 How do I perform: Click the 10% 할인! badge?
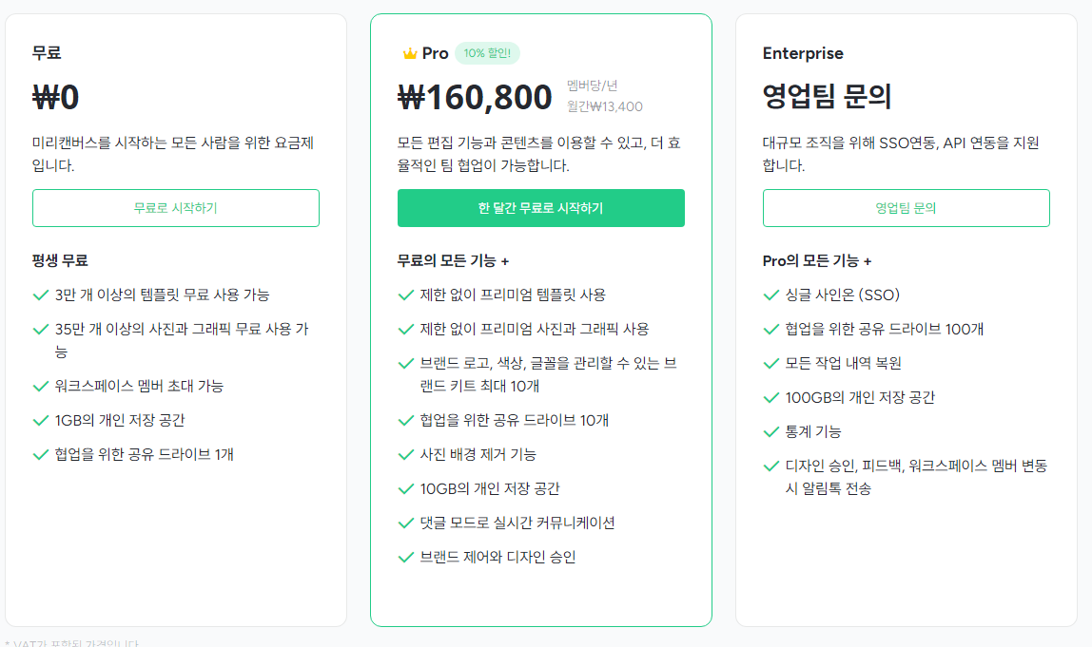pyautogui.click(x=487, y=53)
